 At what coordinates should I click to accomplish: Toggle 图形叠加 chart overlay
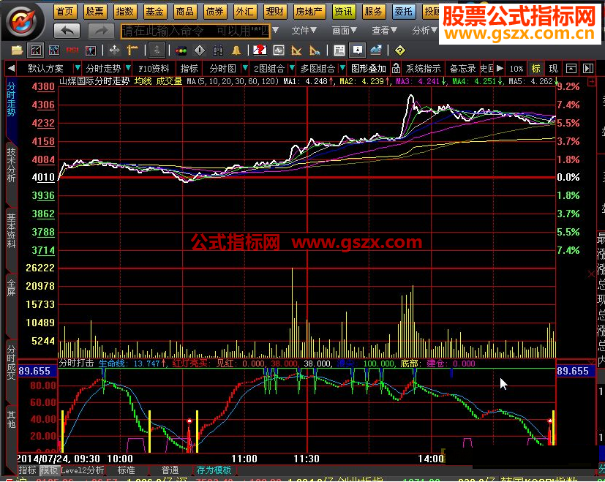pyautogui.click(x=369, y=69)
